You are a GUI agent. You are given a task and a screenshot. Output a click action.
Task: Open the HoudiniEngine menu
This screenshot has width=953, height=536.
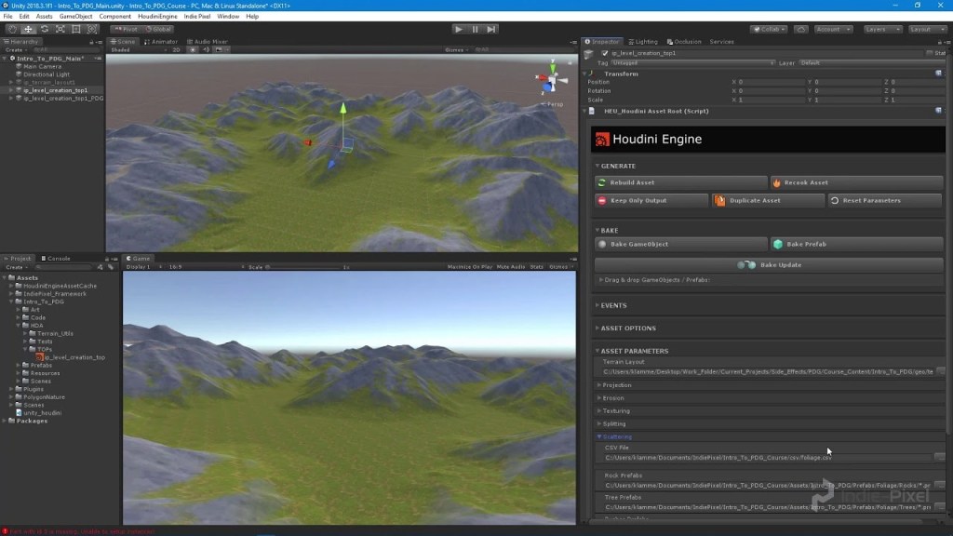(x=157, y=17)
